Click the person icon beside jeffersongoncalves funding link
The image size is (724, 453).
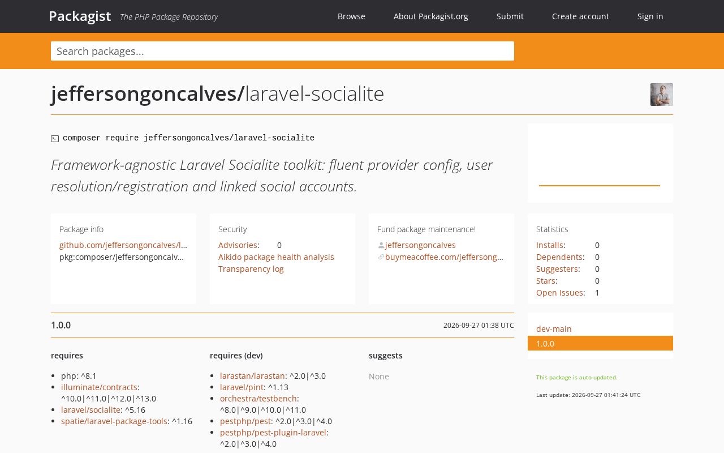point(381,245)
